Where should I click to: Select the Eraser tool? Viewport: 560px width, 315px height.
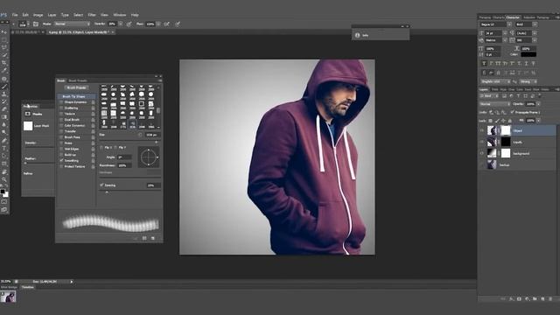point(4,109)
